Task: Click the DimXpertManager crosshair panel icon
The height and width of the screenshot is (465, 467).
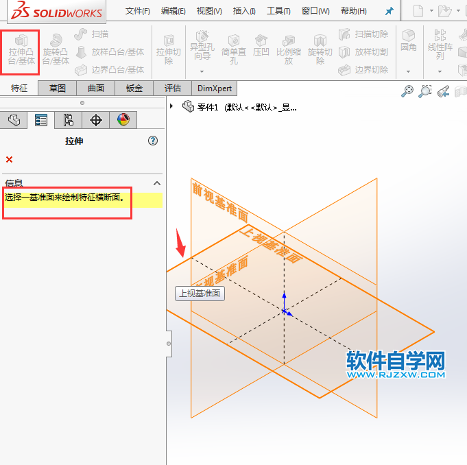Action: pyautogui.click(x=95, y=120)
